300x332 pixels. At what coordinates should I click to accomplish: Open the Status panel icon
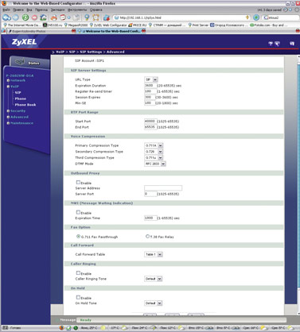click(x=29, y=63)
